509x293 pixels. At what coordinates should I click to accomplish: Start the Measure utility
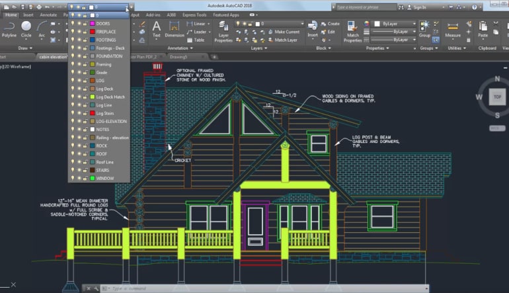click(x=453, y=30)
